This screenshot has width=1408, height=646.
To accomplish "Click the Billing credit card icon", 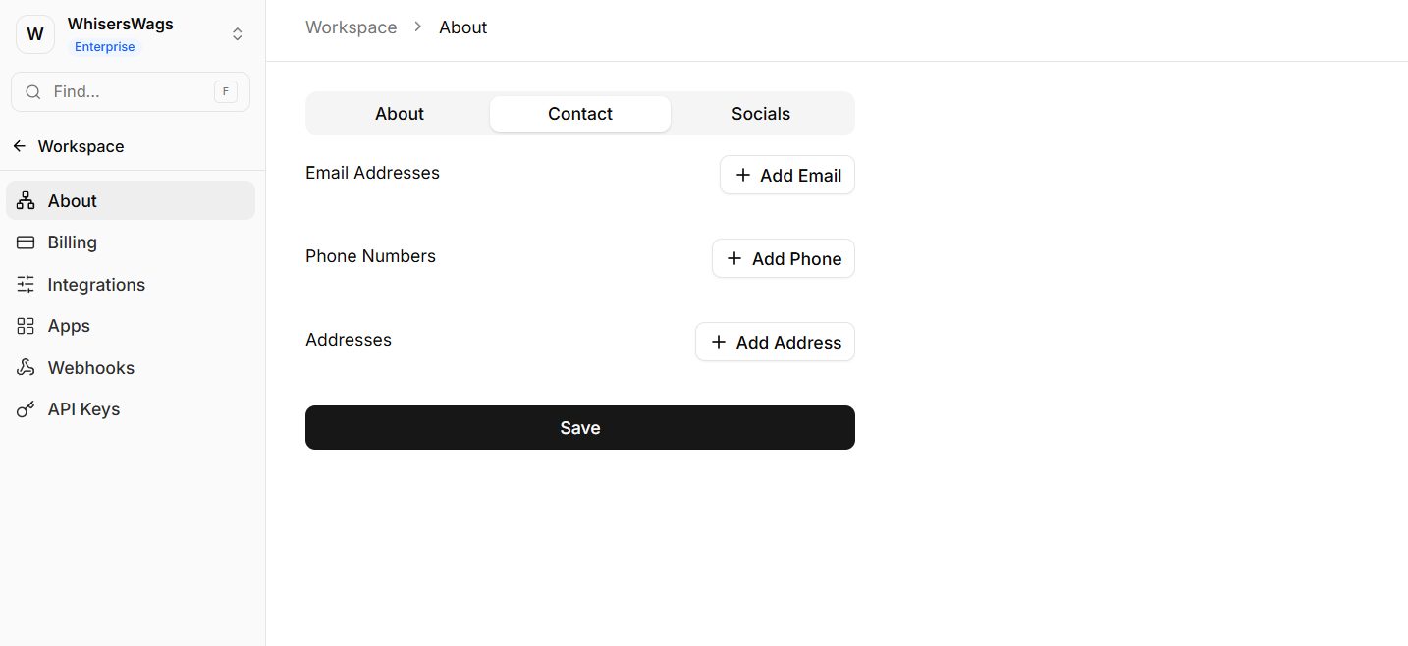I will pyautogui.click(x=27, y=242).
